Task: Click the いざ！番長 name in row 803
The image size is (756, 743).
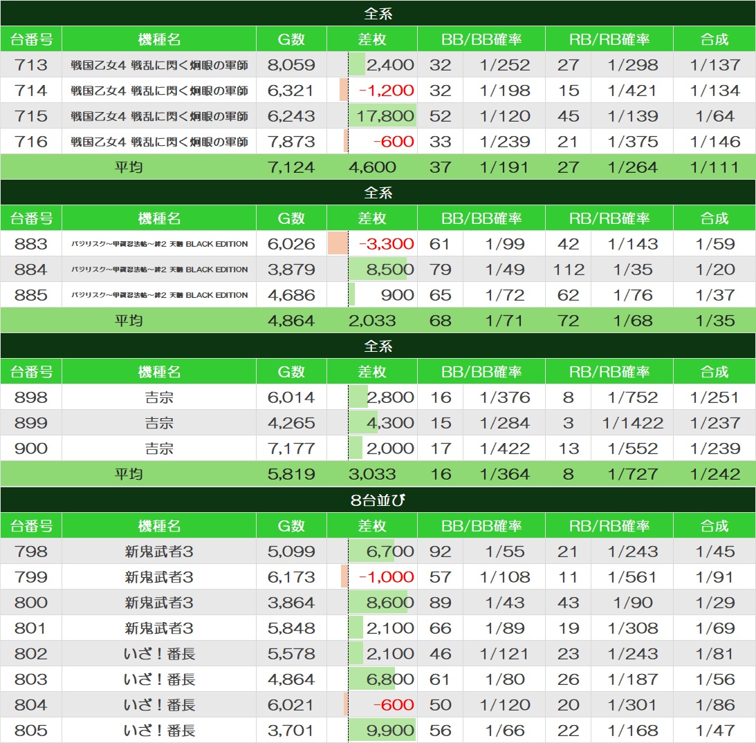Action: (x=159, y=679)
